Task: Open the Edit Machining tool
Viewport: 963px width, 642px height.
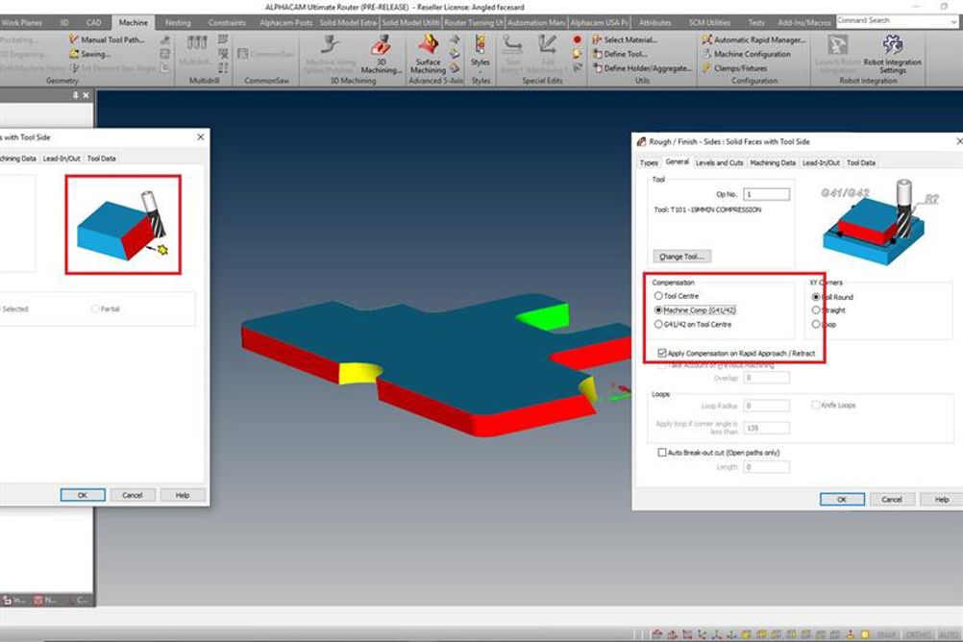Action: [548, 53]
